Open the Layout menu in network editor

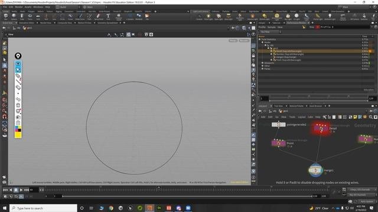pos(301,117)
